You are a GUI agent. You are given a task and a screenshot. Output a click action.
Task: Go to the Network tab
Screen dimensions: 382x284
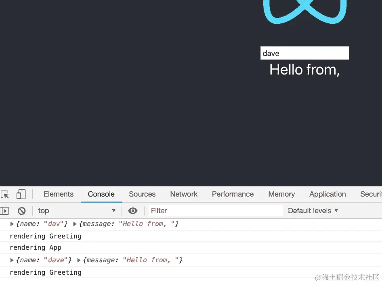click(x=184, y=194)
